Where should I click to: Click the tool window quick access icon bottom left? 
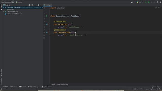point(1,89)
